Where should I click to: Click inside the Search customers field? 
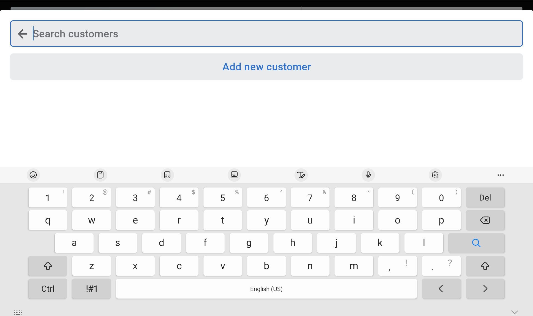pyautogui.click(x=194, y=34)
